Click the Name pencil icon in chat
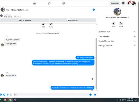Viewport: 139px width, 102px height. [51, 24]
